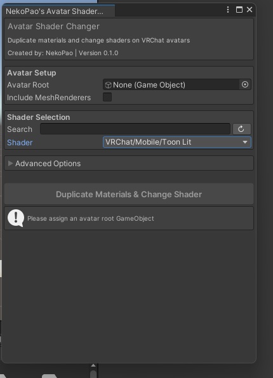This screenshot has width=273, height=378.
Task: Focus the shader Search field
Action: tap(135, 129)
